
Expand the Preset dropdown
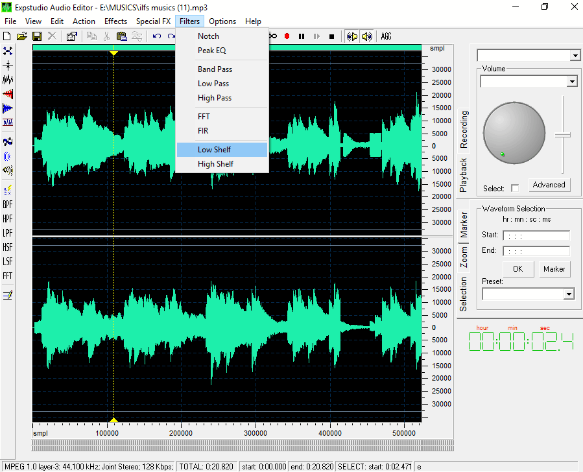(569, 294)
